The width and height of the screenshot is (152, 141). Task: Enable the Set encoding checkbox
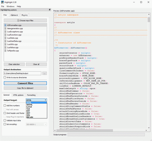(5, 124)
